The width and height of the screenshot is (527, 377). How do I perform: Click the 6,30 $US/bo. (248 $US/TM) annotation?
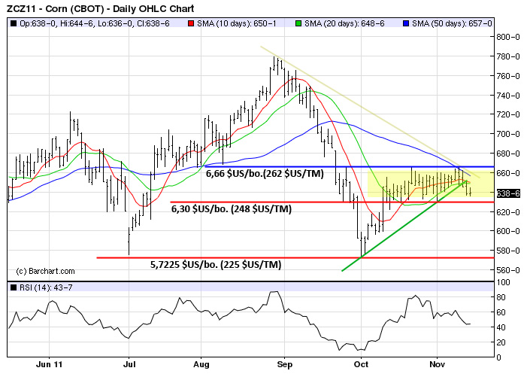click(232, 209)
